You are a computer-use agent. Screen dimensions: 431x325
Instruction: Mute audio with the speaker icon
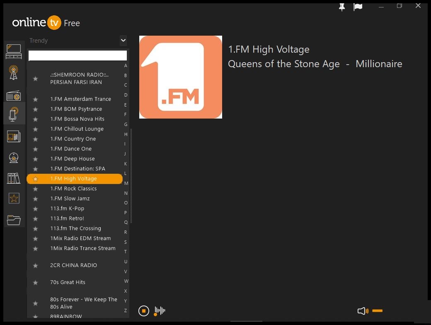pos(363,311)
